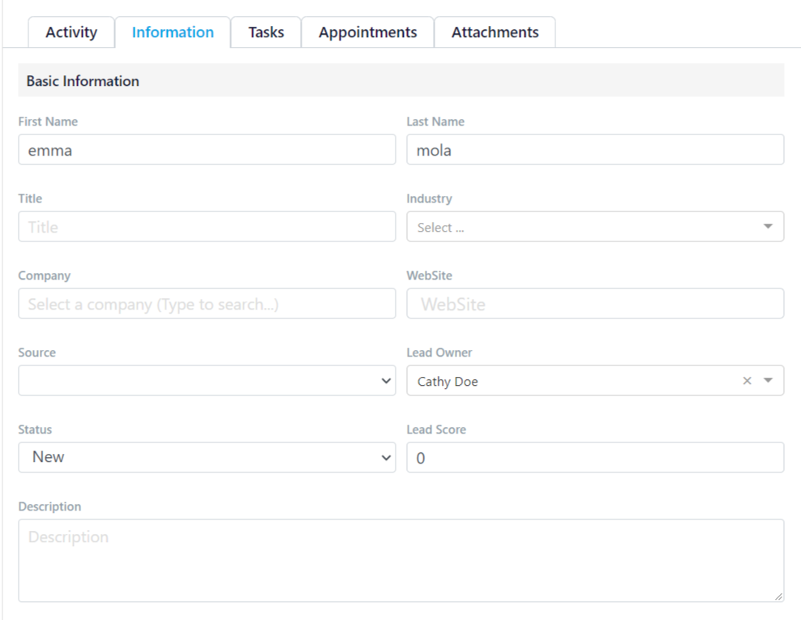Image resolution: width=801 pixels, height=620 pixels.
Task: Open the Industry select dropdown
Action: (595, 227)
